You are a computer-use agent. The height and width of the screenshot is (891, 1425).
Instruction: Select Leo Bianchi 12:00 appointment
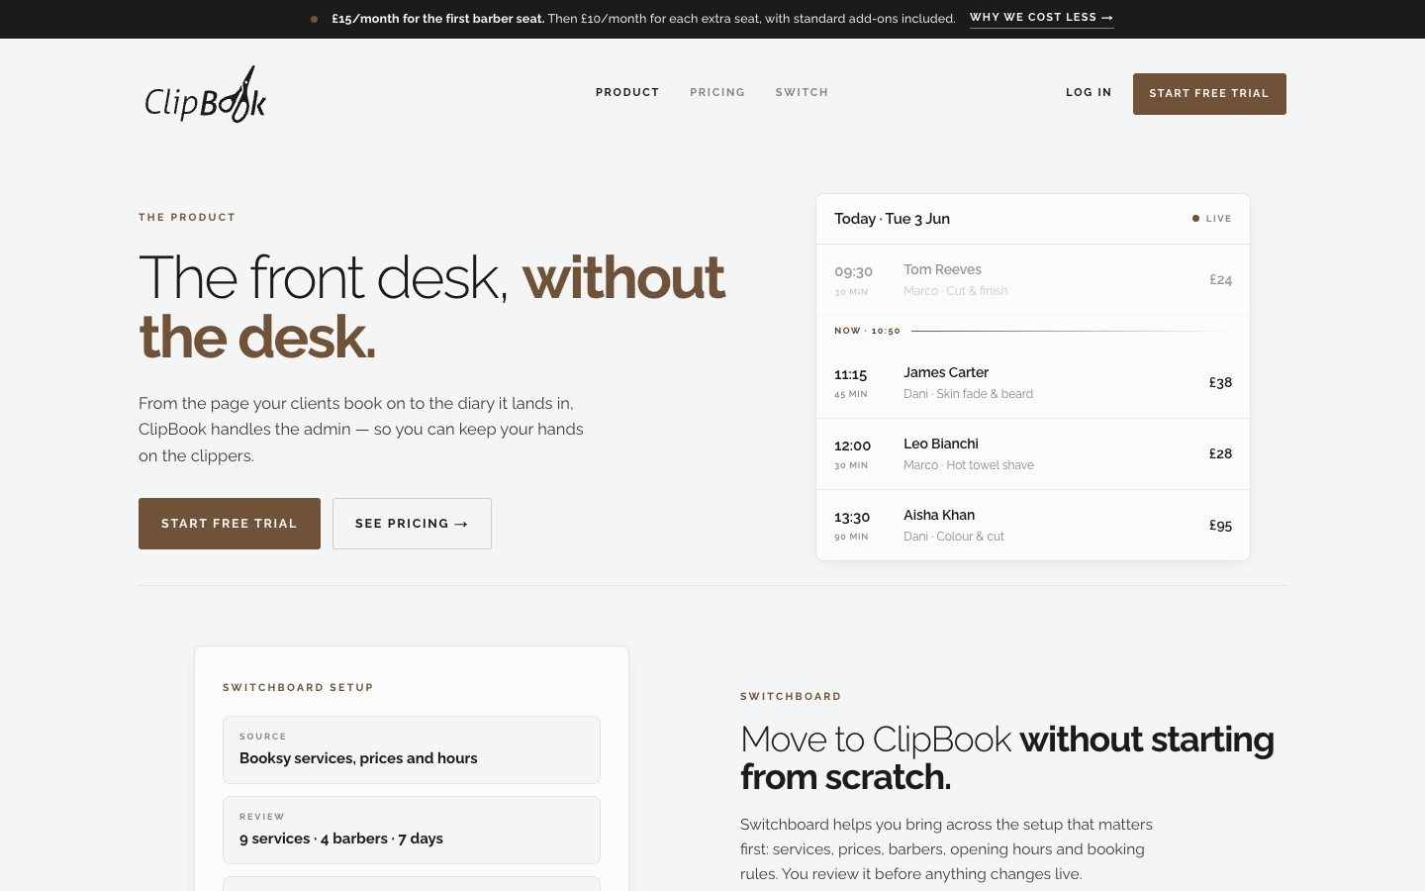[x=1033, y=454]
